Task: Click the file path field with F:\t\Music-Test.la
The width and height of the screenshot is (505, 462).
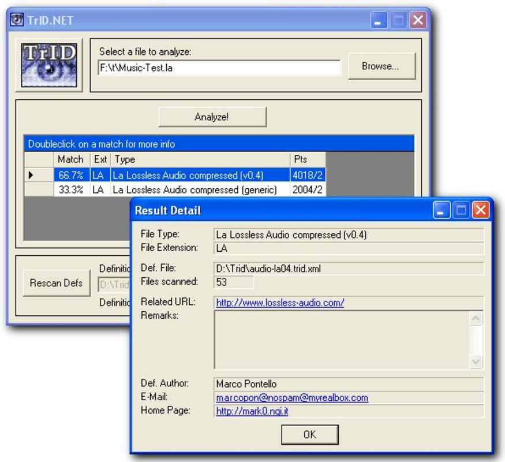Action: [x=219, y=68]
